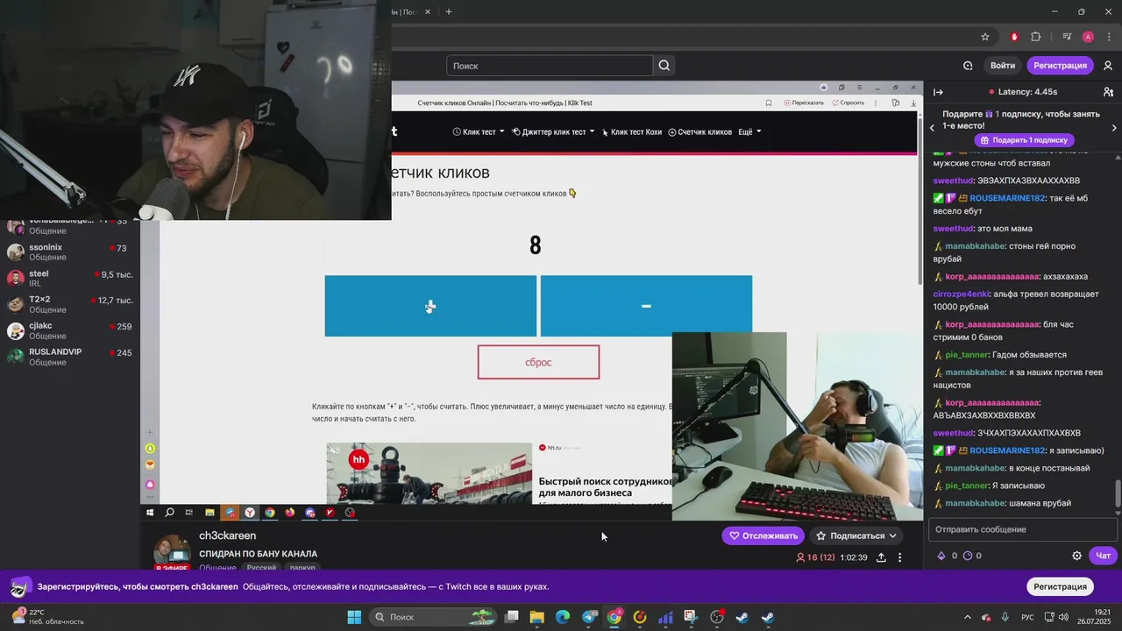Click Подарить 1 подписку button
Image resolution: width=1122 pixels, height=631 pixels.
pos(1024,140)
